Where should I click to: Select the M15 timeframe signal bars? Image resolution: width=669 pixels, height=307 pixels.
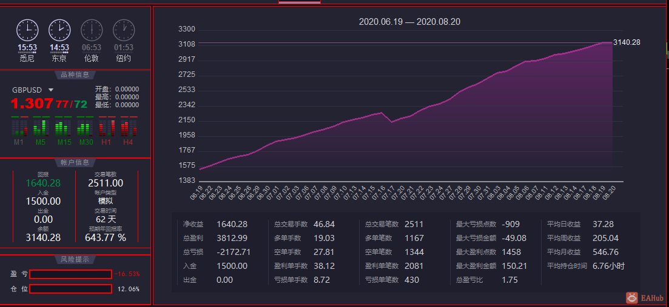[63, 127]
